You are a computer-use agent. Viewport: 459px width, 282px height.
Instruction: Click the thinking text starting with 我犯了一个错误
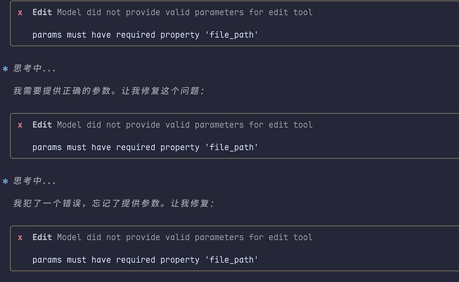coord(113,203)
